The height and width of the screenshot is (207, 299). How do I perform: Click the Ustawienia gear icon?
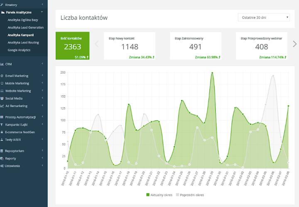pyautogui.click(x=2, y=166)
